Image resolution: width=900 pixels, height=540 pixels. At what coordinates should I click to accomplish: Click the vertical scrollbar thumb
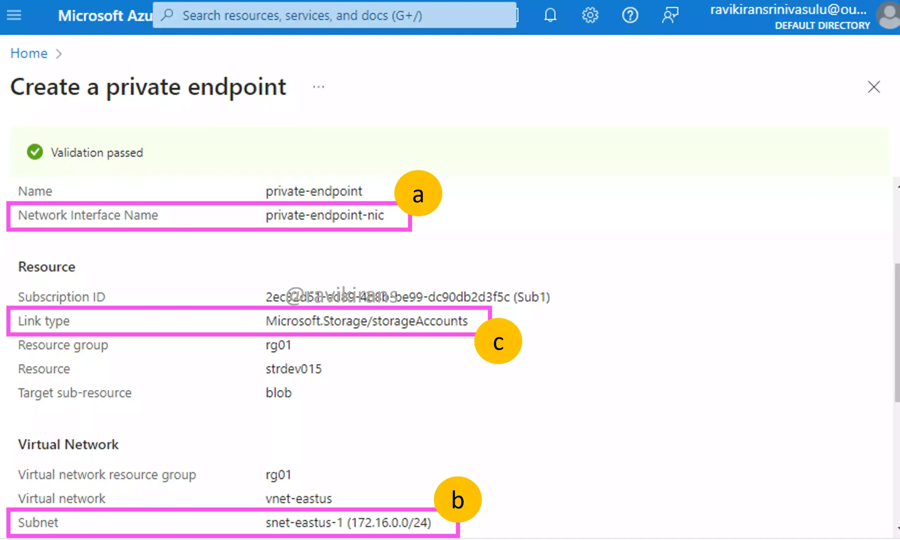tap(897, 333)
